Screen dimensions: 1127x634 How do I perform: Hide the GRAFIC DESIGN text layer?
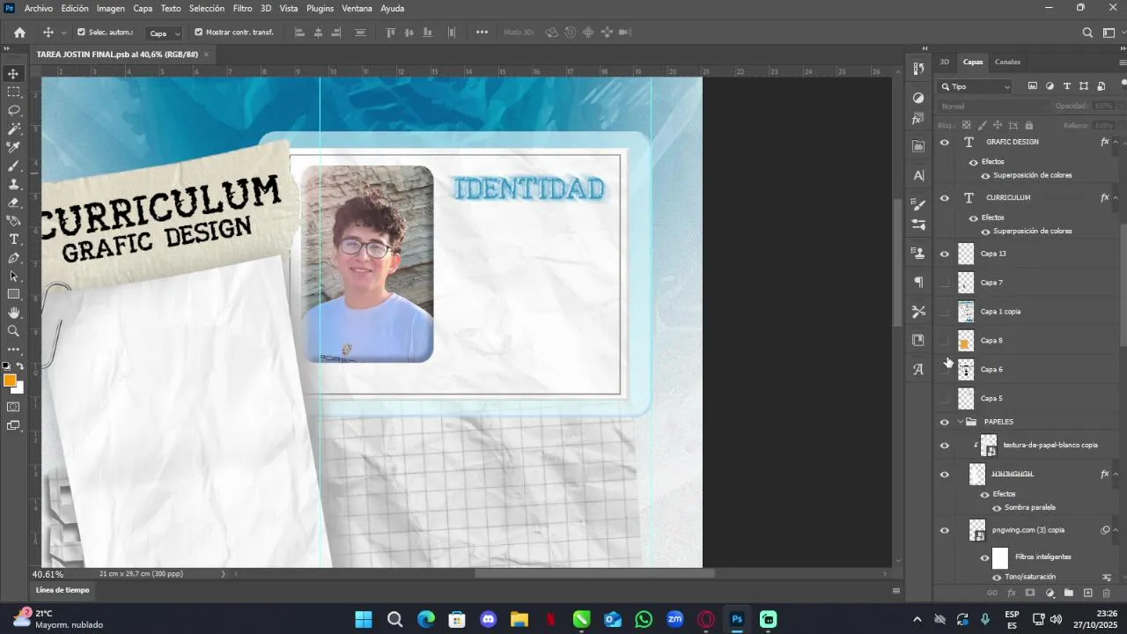[945, 142]
